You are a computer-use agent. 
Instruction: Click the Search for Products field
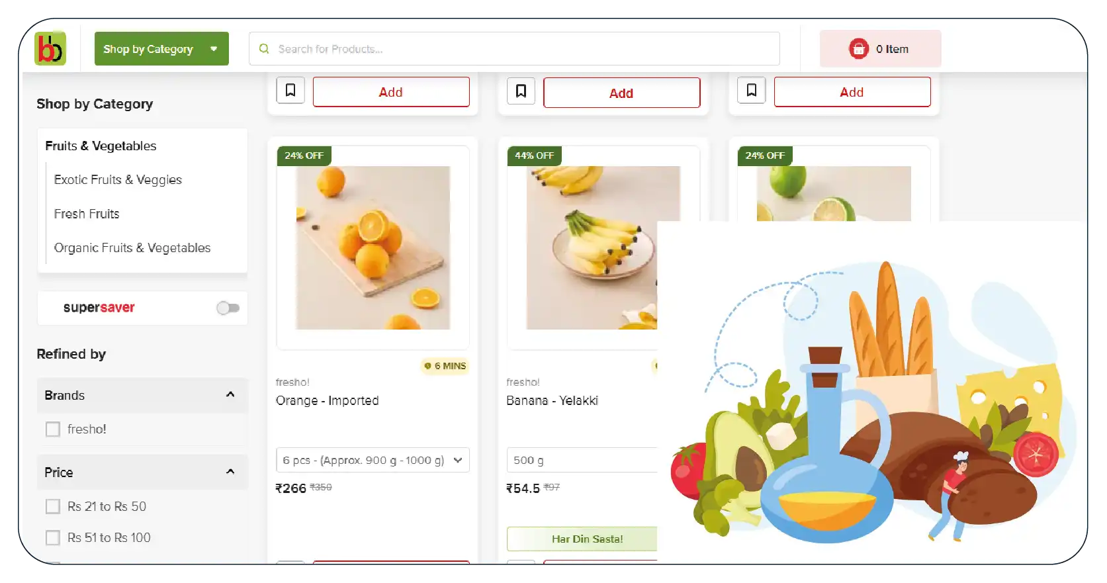coord(514,49)
